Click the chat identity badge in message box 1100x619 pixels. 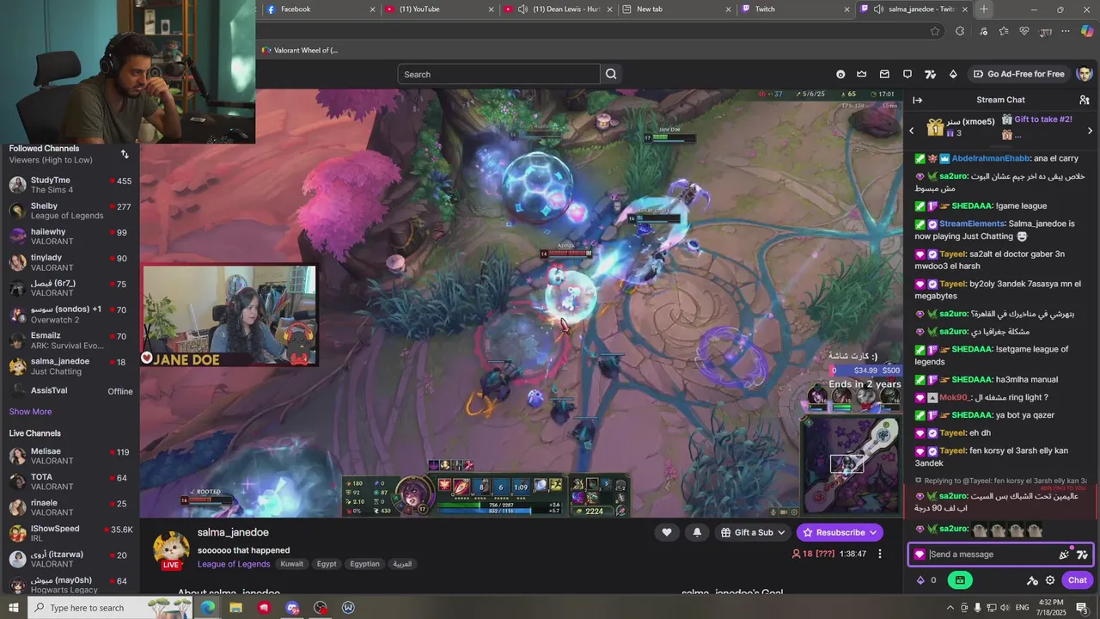pyautogui.click(x=920, y=555)
